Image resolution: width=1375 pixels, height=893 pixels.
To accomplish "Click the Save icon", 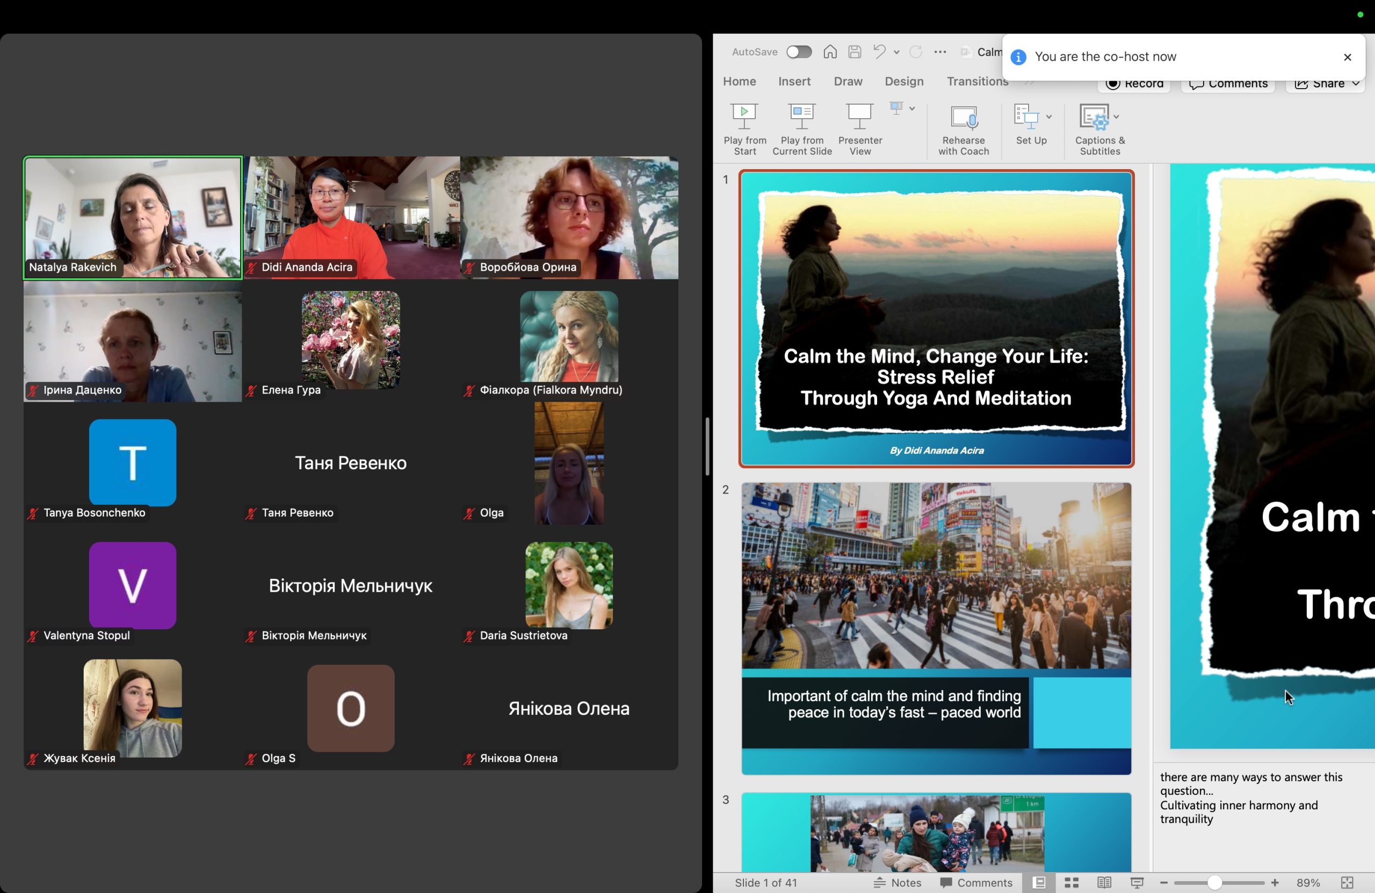I will 855,52.
